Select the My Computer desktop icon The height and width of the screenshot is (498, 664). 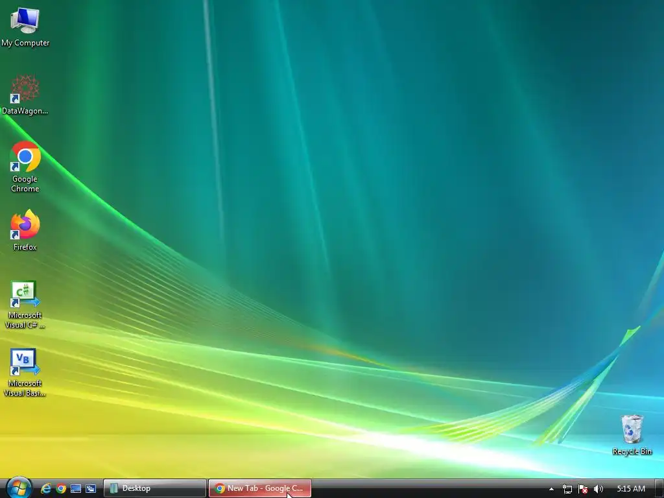point(25,26)
